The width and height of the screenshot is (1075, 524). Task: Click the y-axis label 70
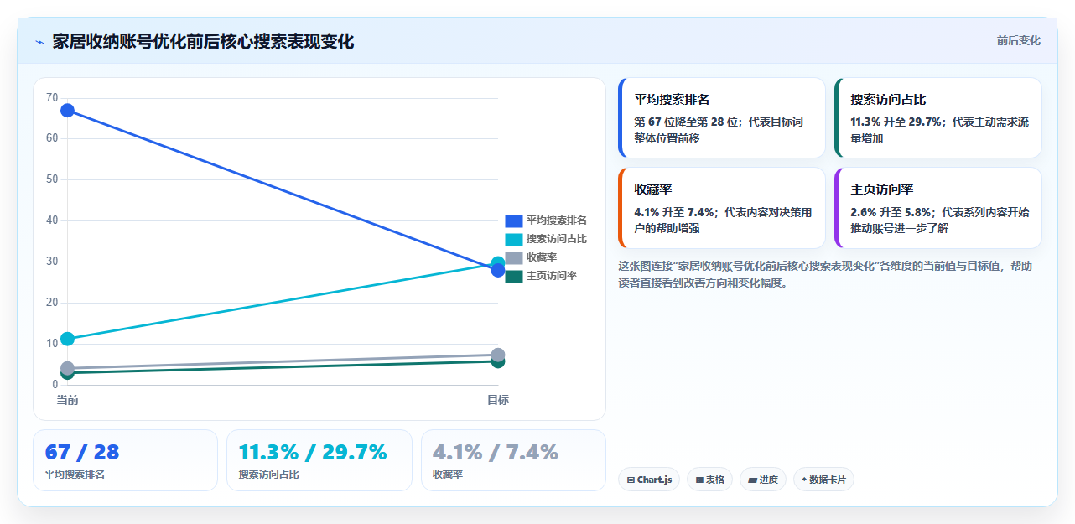pos(52,97)
